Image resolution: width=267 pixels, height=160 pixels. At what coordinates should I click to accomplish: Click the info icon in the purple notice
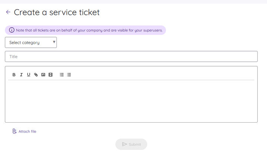[x=11, y=30]
